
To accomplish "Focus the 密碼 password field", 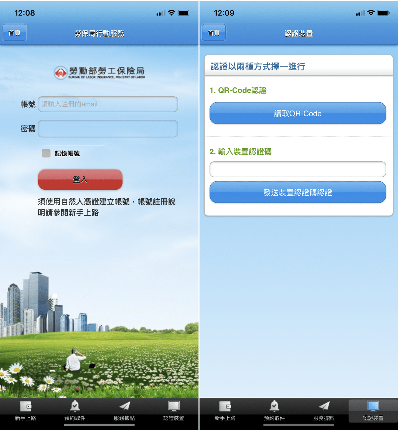I will (108, 128).
